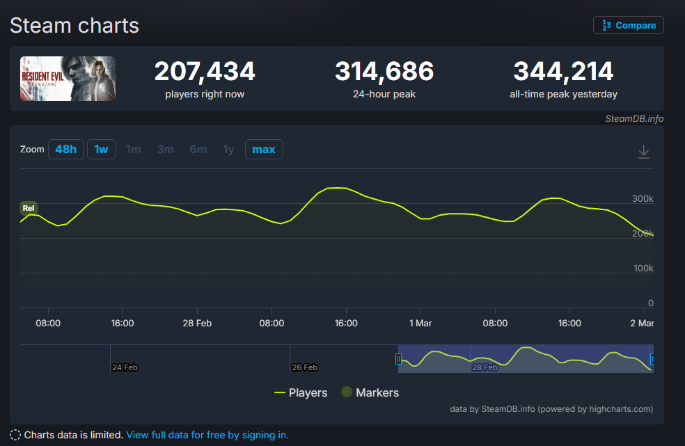The width and height of the screenshot is (685, 446).
Task: Pick the 6m zoom range
Action: [x=198, y=149]
